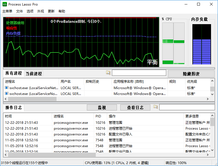Focus the action log search field
Image resolution: width=218 pixels, height=166 pixels.
click(187, 107)
